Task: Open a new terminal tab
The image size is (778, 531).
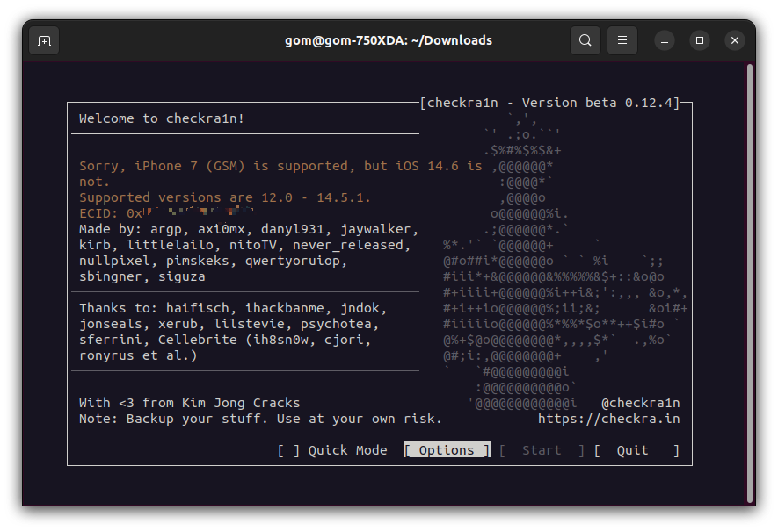Action: pyautogui.click(x=44, y=40)
